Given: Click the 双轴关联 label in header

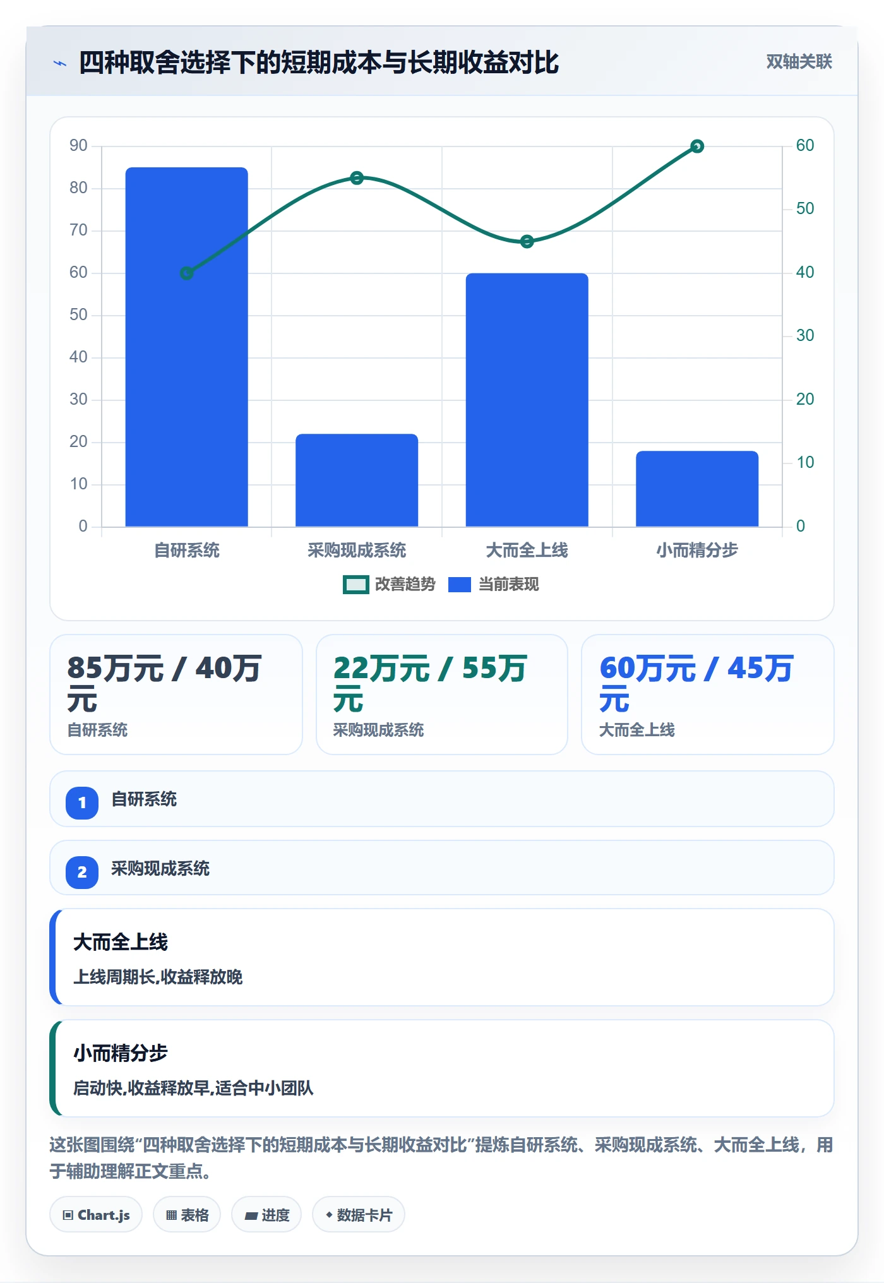Looking at the screenshot, I should click(799, 62).
